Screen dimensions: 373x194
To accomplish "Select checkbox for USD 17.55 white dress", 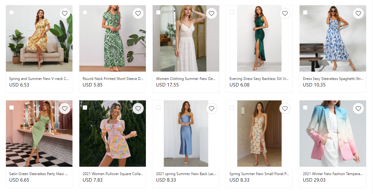I will coord(158,12).
